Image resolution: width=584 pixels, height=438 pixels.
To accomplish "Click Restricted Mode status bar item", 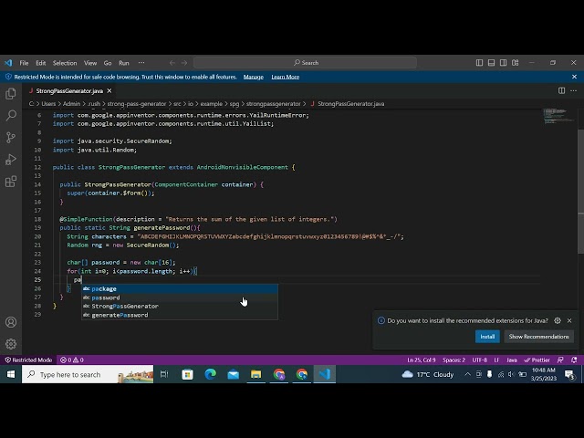I will (x=28, y=360).
